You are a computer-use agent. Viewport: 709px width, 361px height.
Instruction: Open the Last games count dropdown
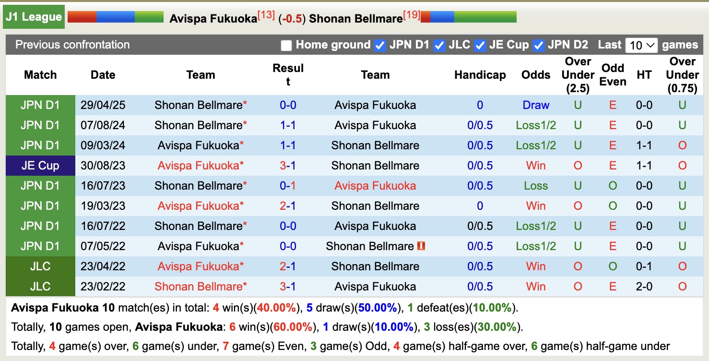coord(641,45)
